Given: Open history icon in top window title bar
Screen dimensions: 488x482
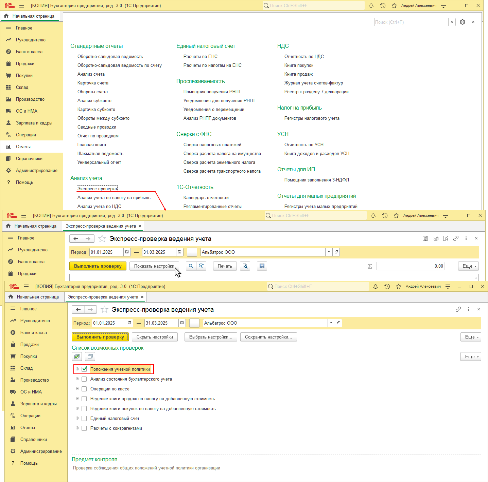Looking at the screenshot, I should pyautogui.click(x=383, y=5).
